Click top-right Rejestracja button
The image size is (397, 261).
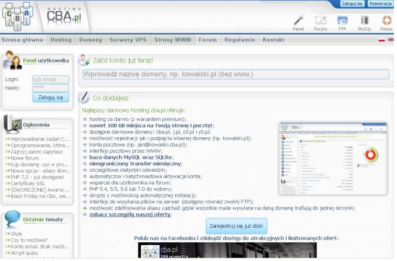tap(380, 4)
